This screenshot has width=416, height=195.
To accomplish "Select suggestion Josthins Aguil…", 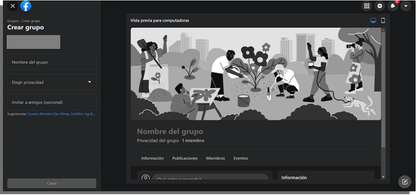I will [x=83, y=114].
